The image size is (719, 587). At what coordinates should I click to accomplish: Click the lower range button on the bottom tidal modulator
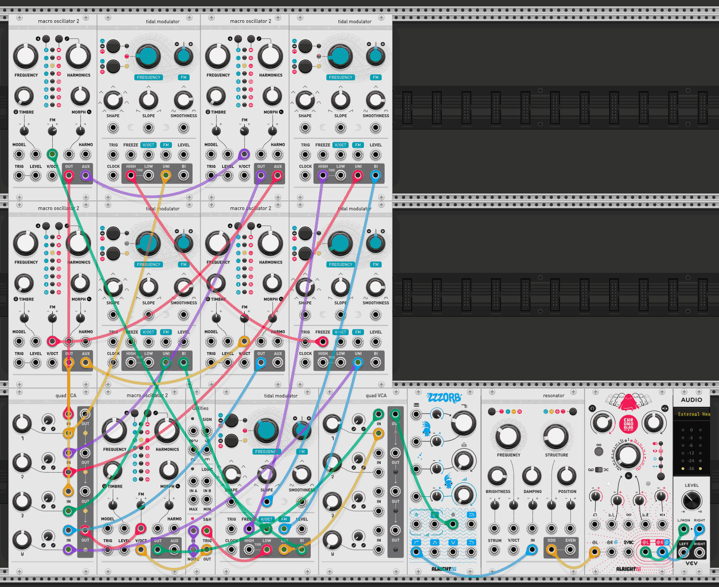231,440
